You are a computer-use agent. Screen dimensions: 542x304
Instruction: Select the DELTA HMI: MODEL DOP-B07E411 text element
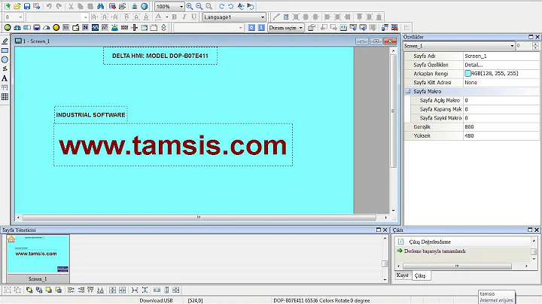160,56
